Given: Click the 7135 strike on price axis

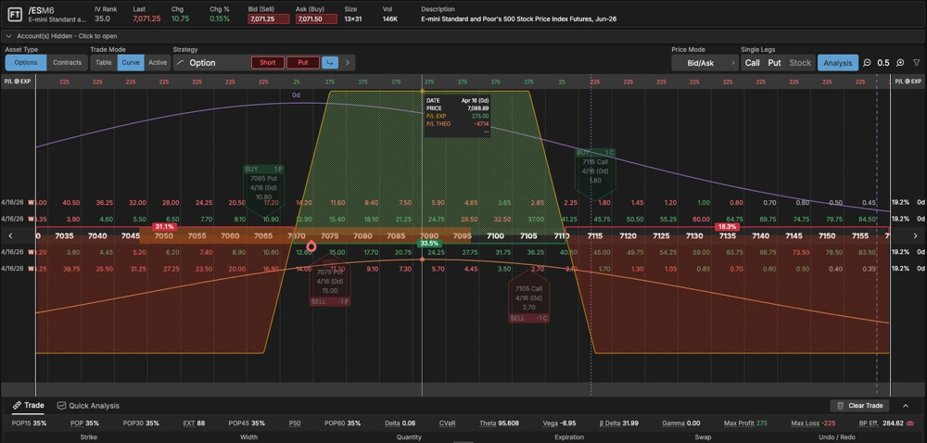Looking at the screenshot, I should tap(728, 235).
